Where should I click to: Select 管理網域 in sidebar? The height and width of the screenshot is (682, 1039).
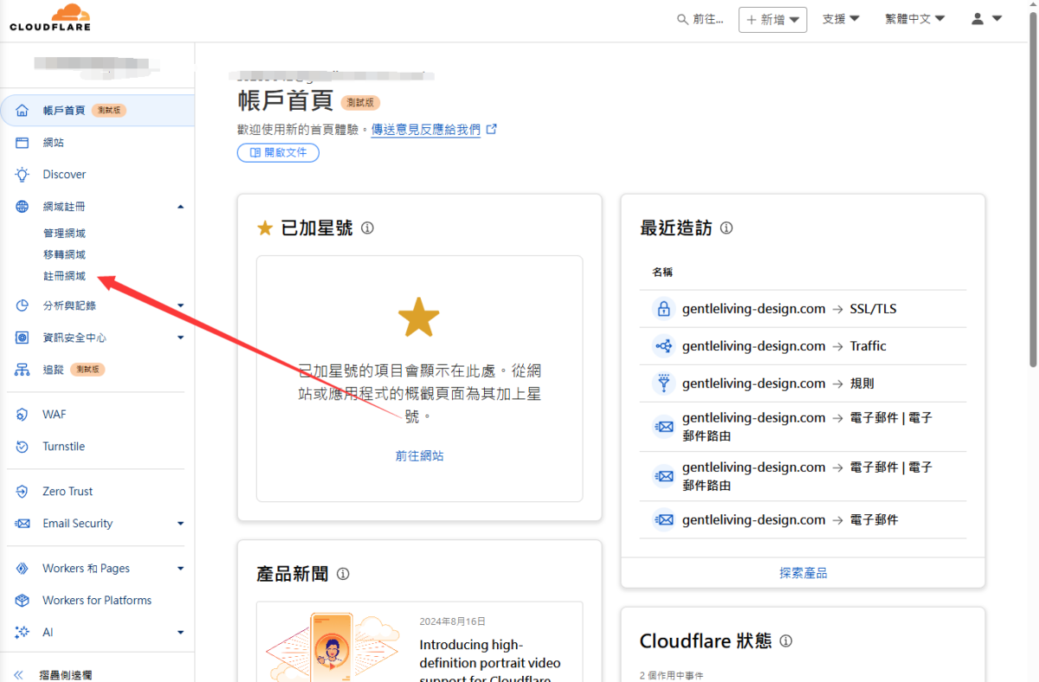point(64,234)
